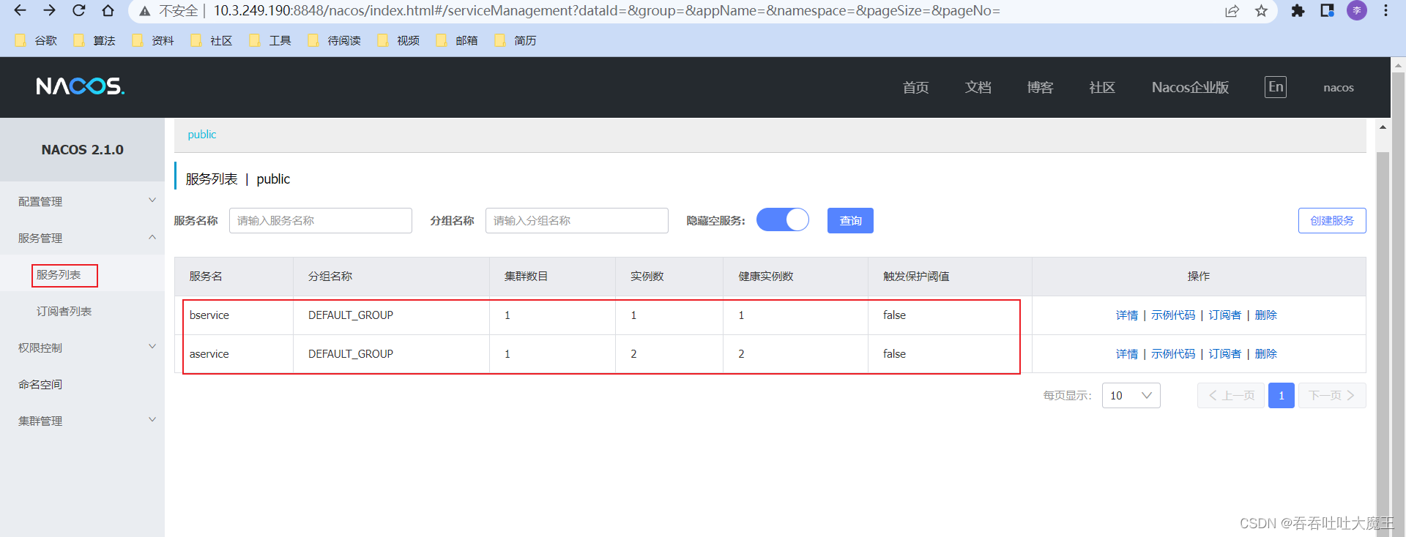This screenshot has width=1406, height=537.
Task: Select 服务列表 in the sidebar
Action: tap(59, 275)
